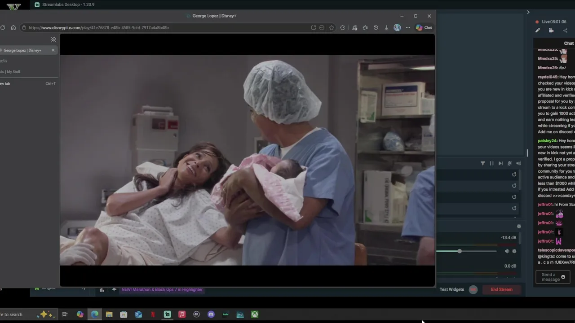
Task: Edit stream info with pencil icon
Action: [537, 31]
